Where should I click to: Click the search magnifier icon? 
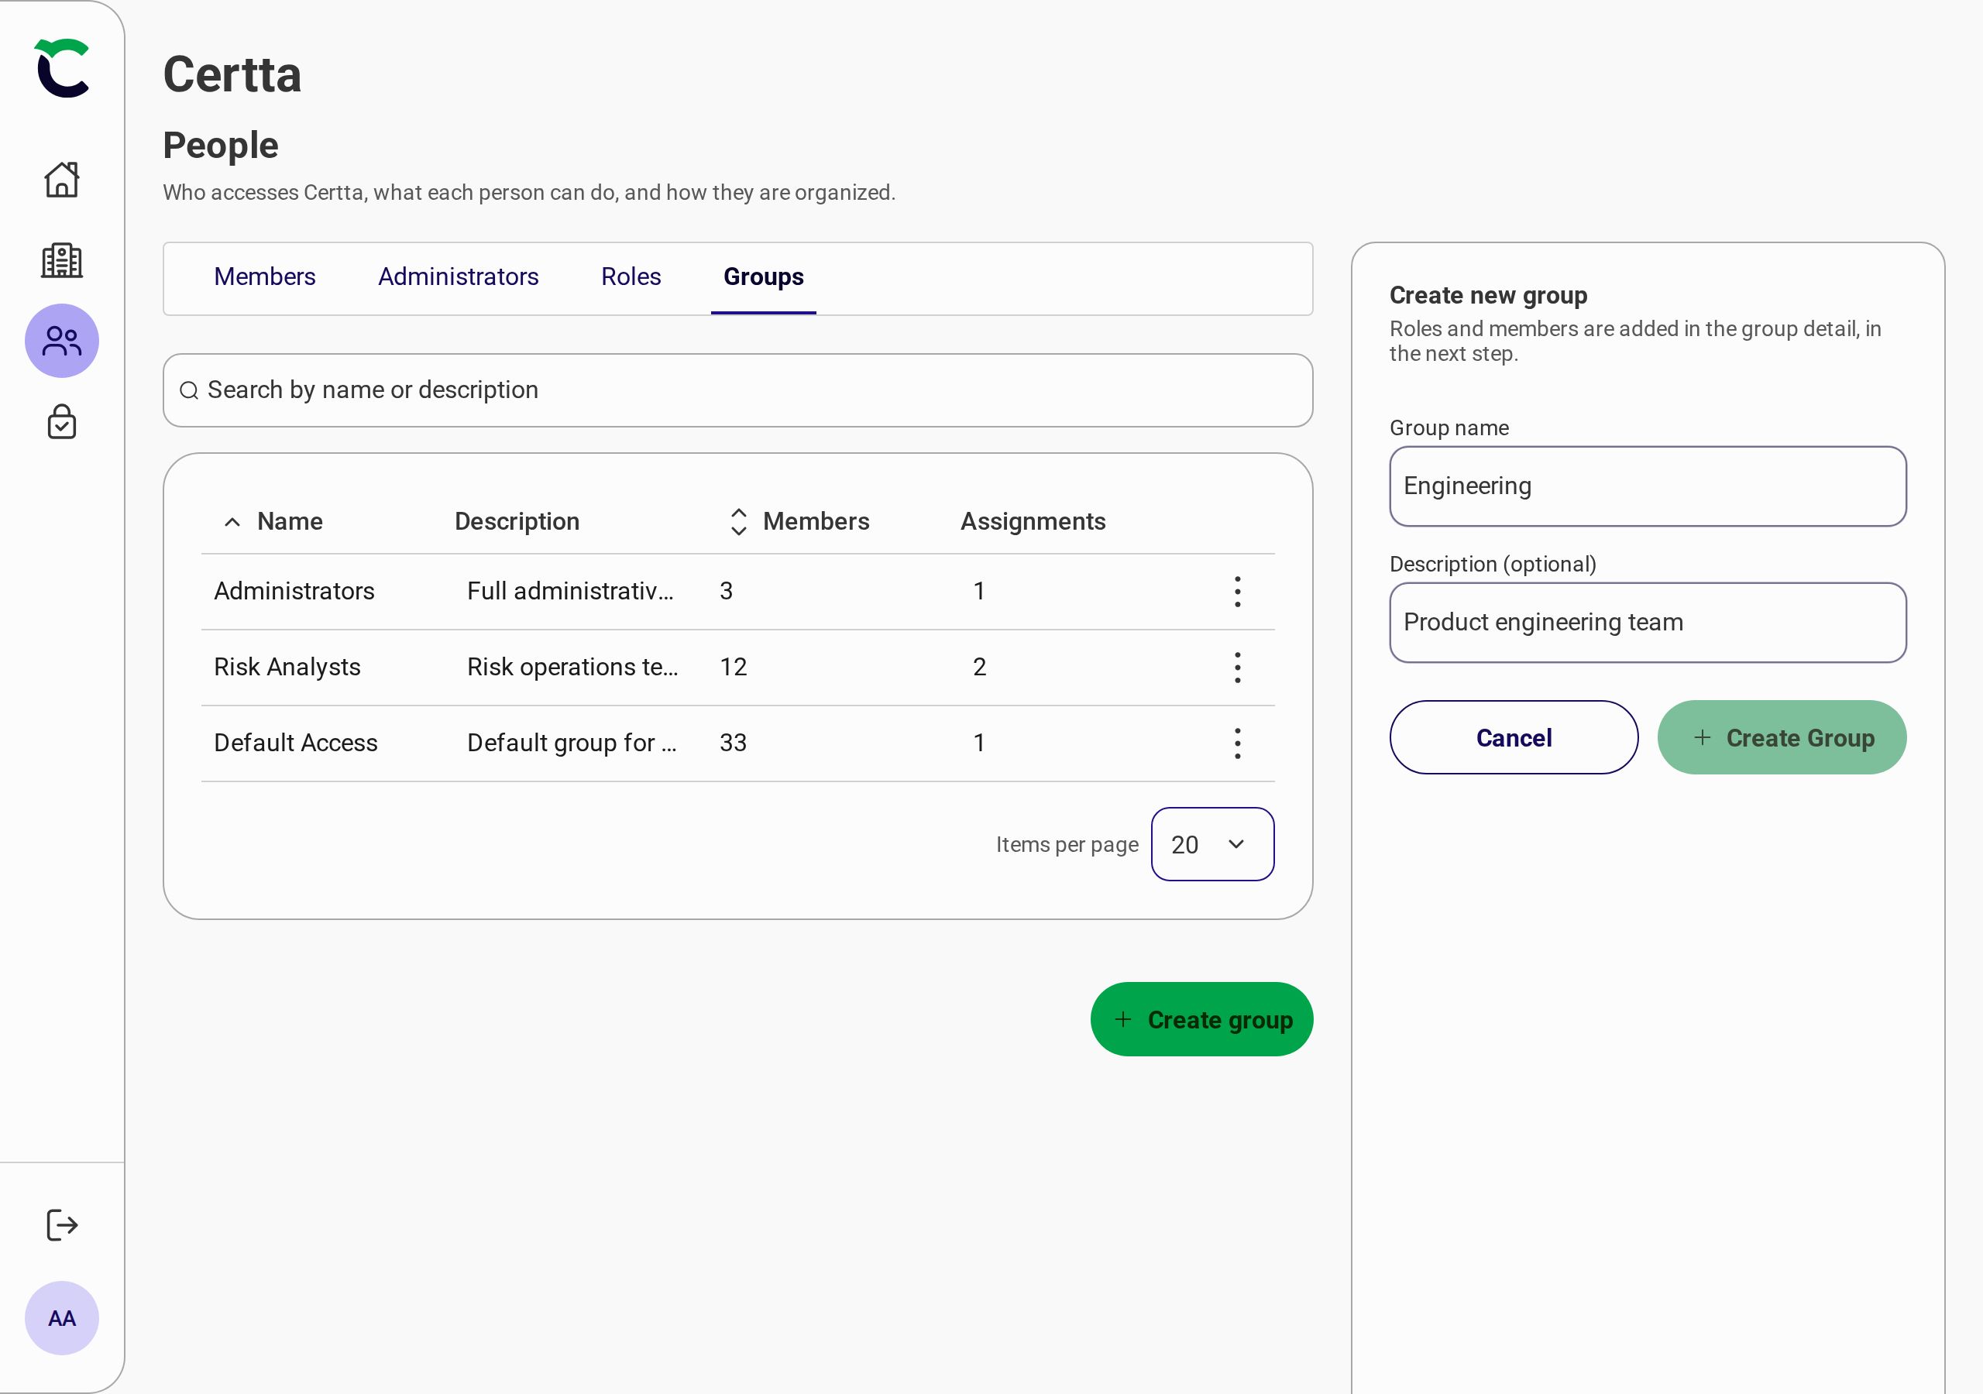[188, 390]
